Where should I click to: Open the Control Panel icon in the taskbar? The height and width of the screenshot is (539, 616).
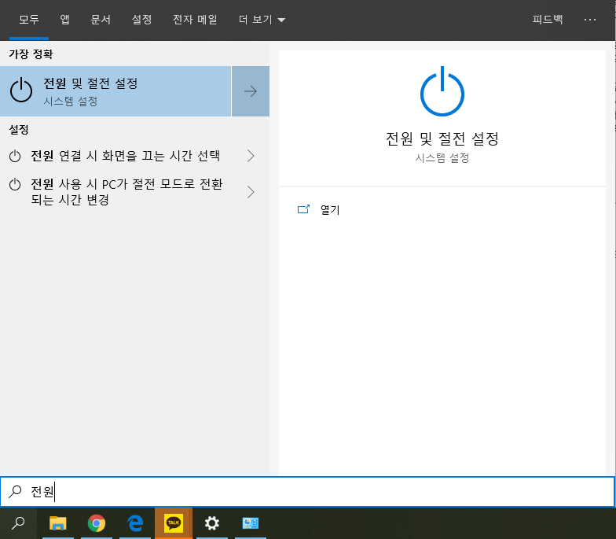point(250,523)
